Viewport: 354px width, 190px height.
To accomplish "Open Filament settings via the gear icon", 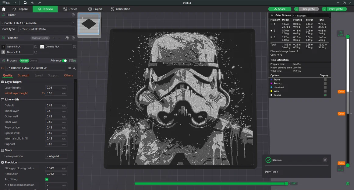I will click(73, 38).
